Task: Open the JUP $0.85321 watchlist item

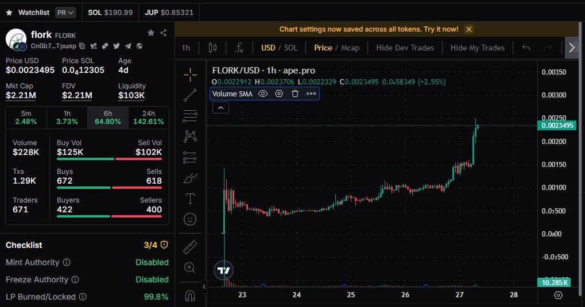Action: [x=169, y=12]
